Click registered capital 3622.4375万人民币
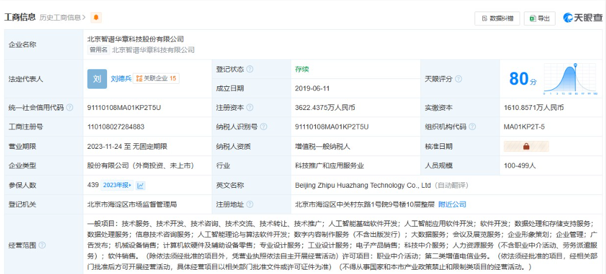 tap(325, 108)
